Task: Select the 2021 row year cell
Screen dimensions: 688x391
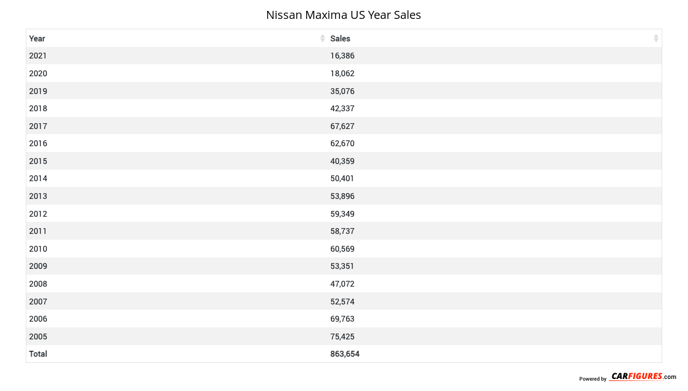Action: tap(38, 56)
